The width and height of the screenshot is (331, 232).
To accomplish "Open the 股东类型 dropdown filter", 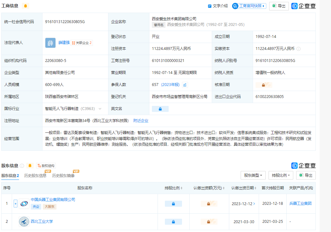I will point(253,175).
